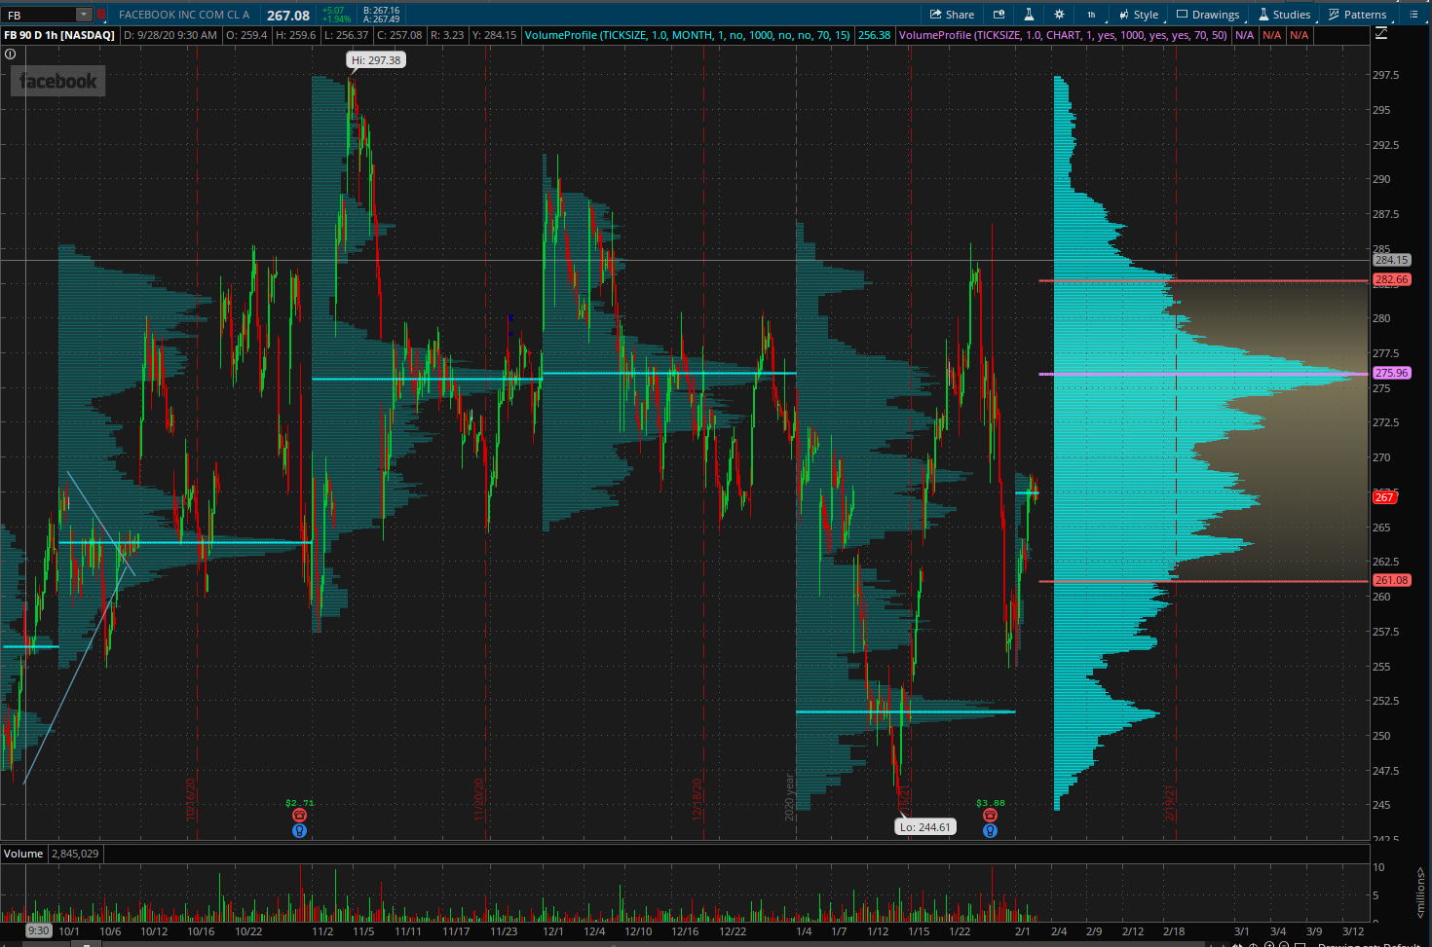Open the Studies menu
This screenshot has height=947, width=1432.
click(1284, 15)
